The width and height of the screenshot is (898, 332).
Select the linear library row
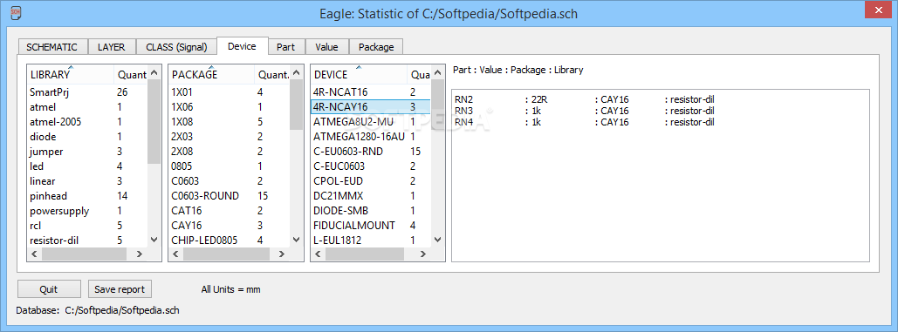click(x=87, y=181)
